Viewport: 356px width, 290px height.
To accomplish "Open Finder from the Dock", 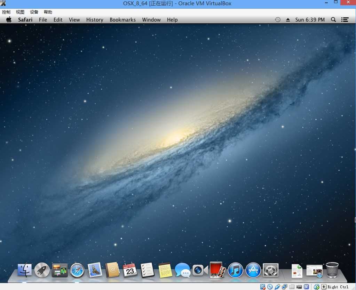I will [24, 270].
